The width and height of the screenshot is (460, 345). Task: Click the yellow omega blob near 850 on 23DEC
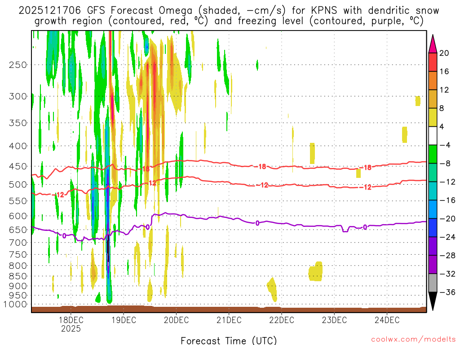click(x=315, y=272)
